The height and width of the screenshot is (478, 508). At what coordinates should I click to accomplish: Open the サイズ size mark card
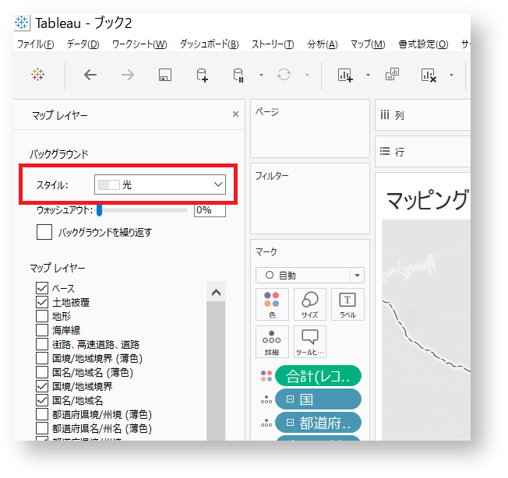(310, 304)
